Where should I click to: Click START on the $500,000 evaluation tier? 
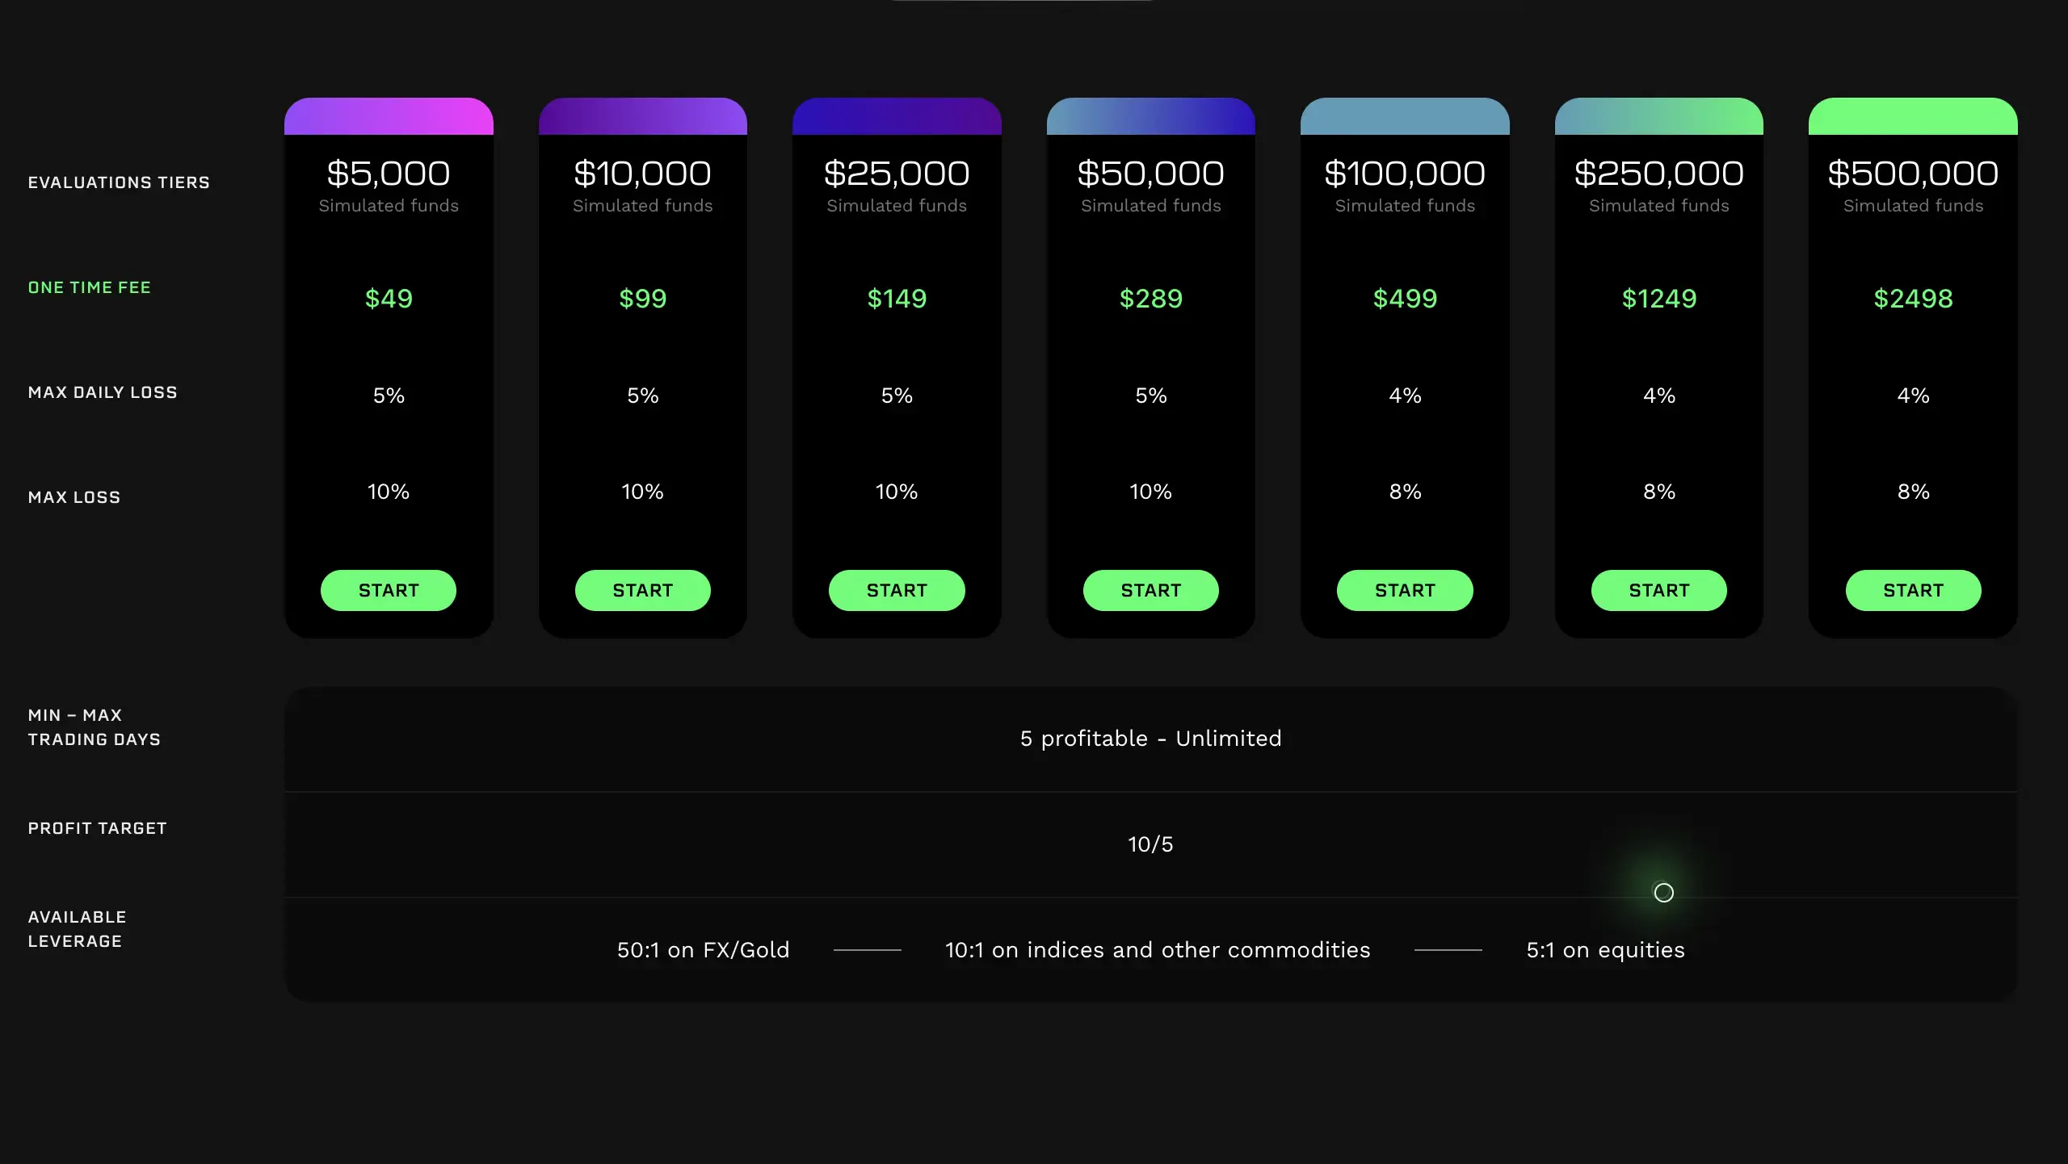pyautogui.click(x=1912, y=590)
